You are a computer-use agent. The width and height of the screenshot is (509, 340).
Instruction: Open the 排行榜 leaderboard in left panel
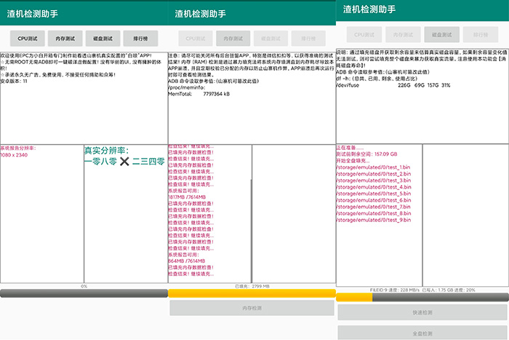(140, 38)
